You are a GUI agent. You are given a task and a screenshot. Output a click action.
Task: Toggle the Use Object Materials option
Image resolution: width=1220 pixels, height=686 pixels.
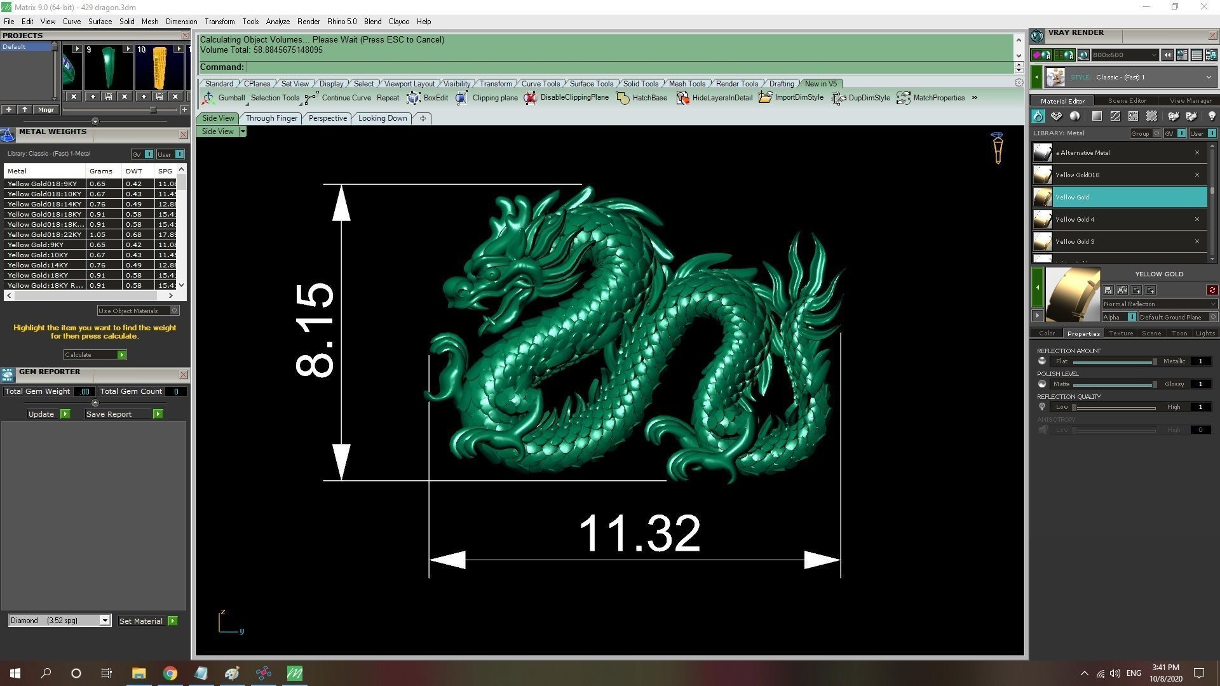click(175, 311)
